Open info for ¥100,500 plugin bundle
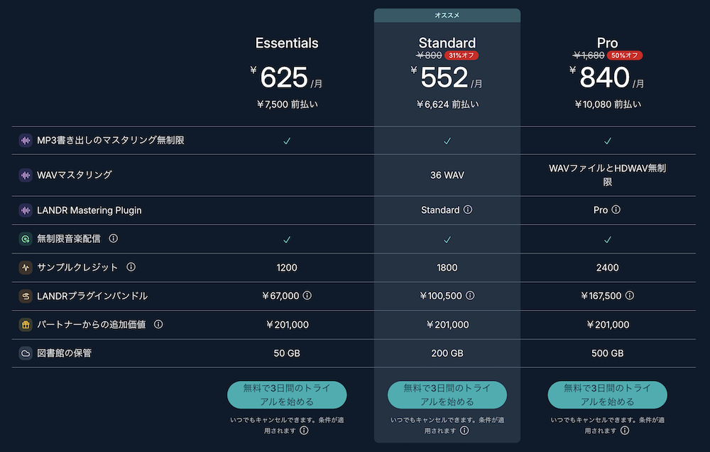Screen dimensions: 710x452 tap(470, 296)
